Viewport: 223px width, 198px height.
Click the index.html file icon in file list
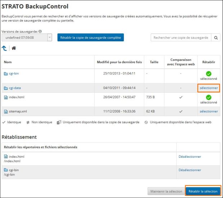[6, 97]
